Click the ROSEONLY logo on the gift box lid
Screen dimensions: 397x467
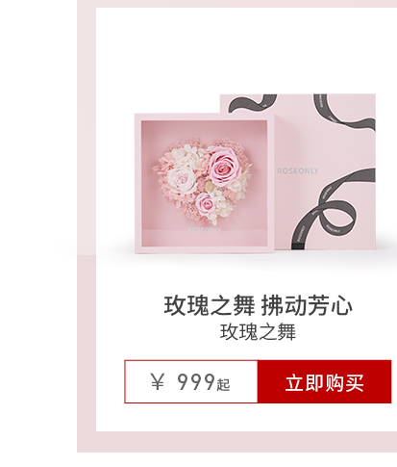(298, 171)
